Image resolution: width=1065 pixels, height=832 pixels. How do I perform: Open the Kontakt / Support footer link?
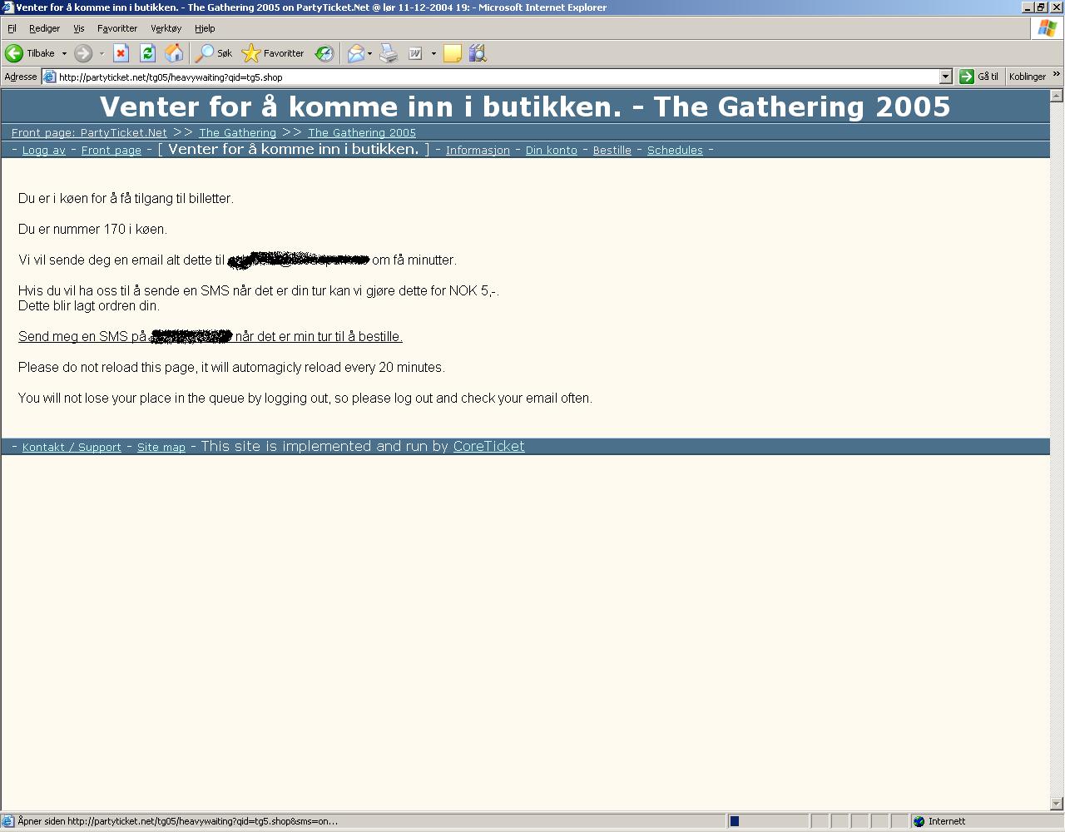point(72,448)
